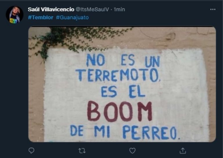This screenshot has width=223, height=158.
Task: Click the Saúl Villavicencio display name
Action: tap(51, 9)
